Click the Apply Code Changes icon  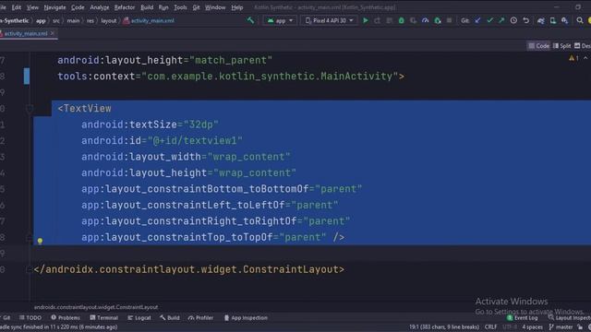pos(390,20)
